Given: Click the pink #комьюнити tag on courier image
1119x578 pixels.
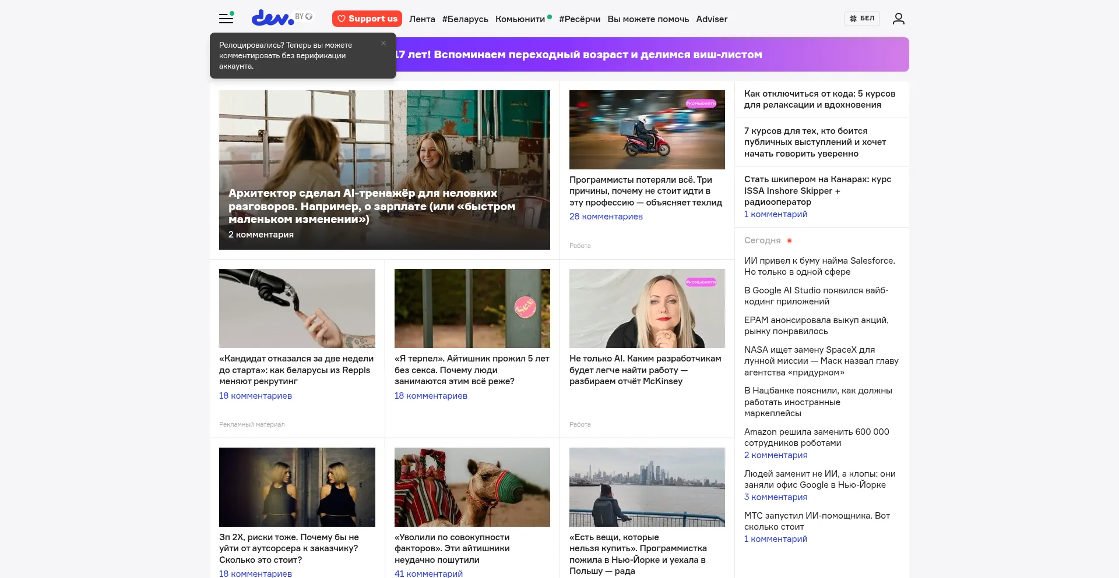Looking at the screenshot, I should click(x=701, y=104).
